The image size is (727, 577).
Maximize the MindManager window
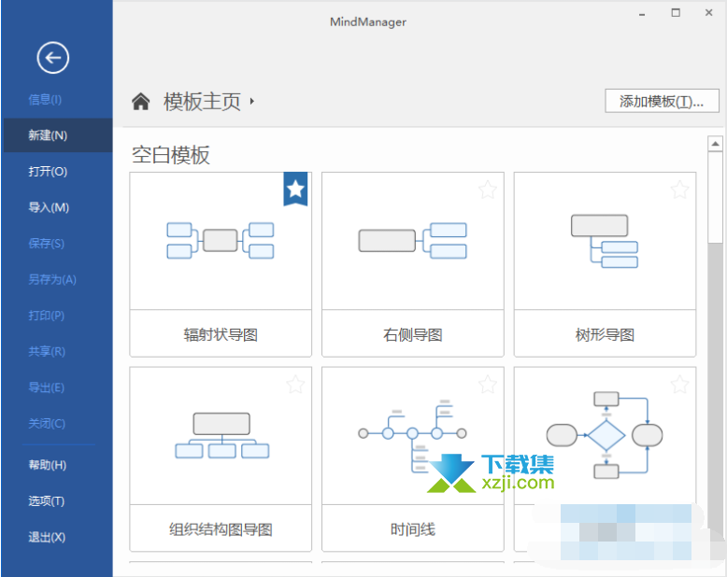tap(676, 13)
